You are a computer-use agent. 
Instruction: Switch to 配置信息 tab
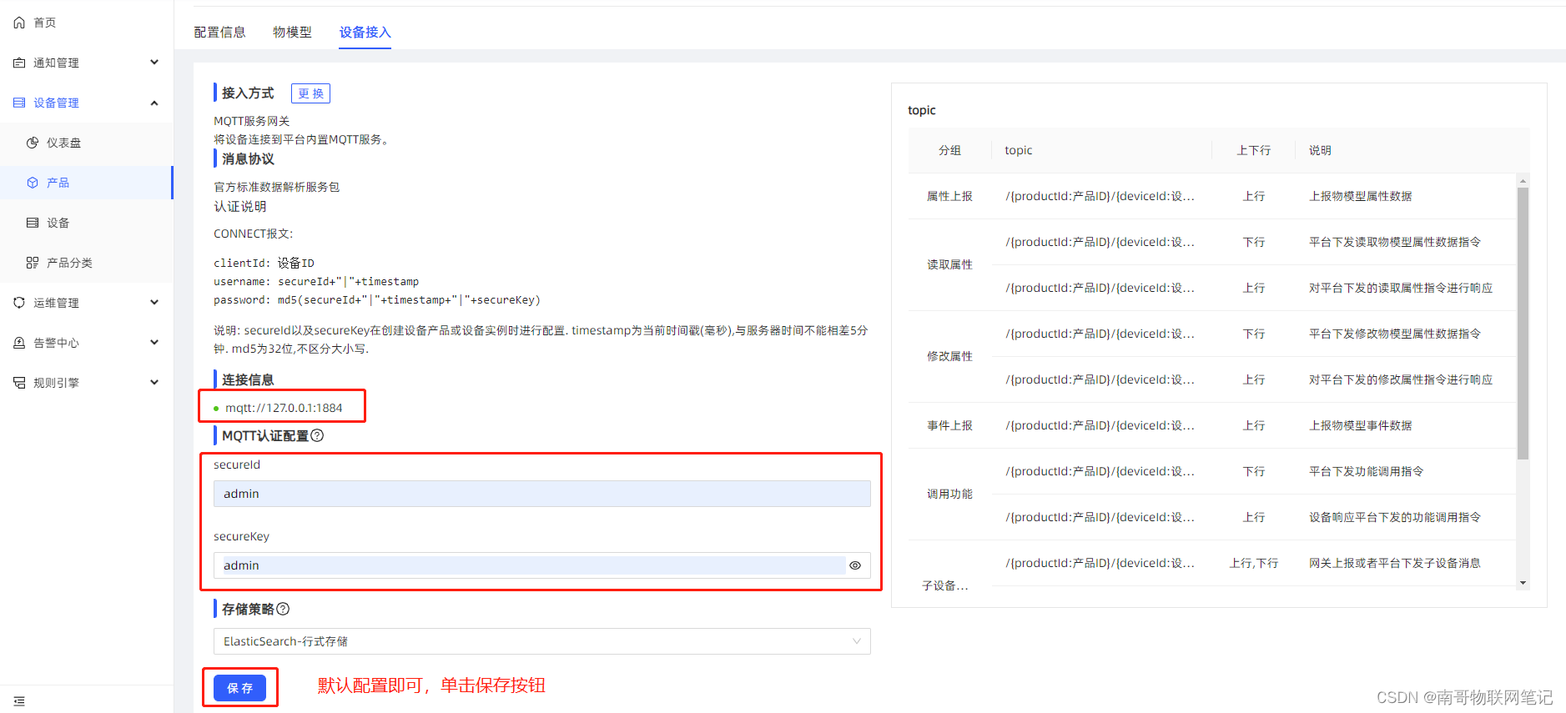[x=219, y=32]
